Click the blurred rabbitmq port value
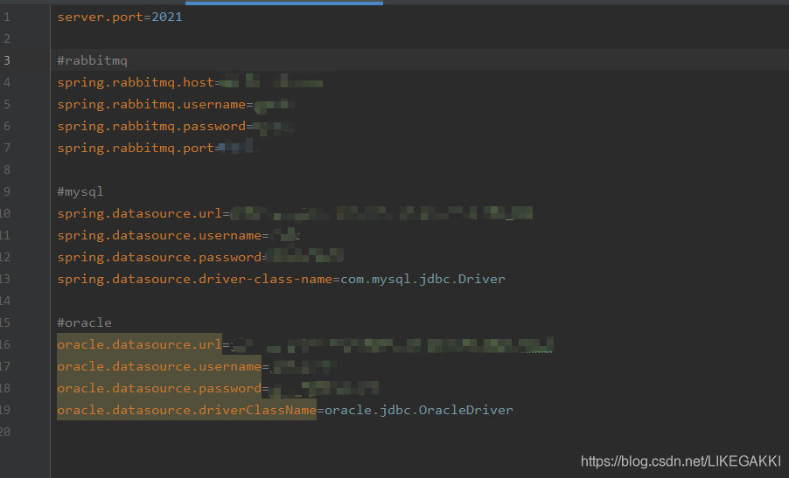Screen dimensions: 789x478 (238, 148)
